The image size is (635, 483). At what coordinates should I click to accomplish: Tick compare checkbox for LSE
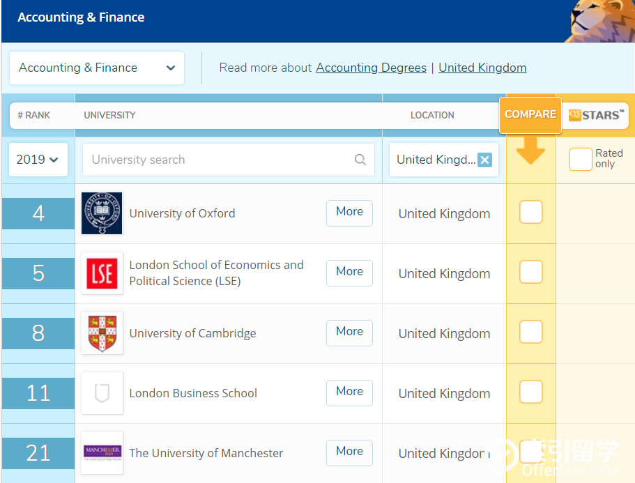tap(531, 272)
